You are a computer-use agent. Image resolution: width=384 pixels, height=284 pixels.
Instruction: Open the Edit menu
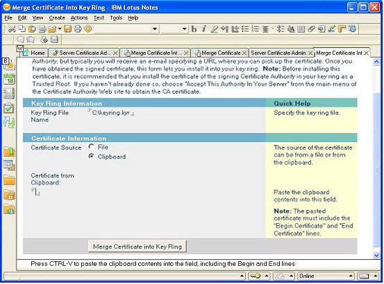(x=22, y=18)
